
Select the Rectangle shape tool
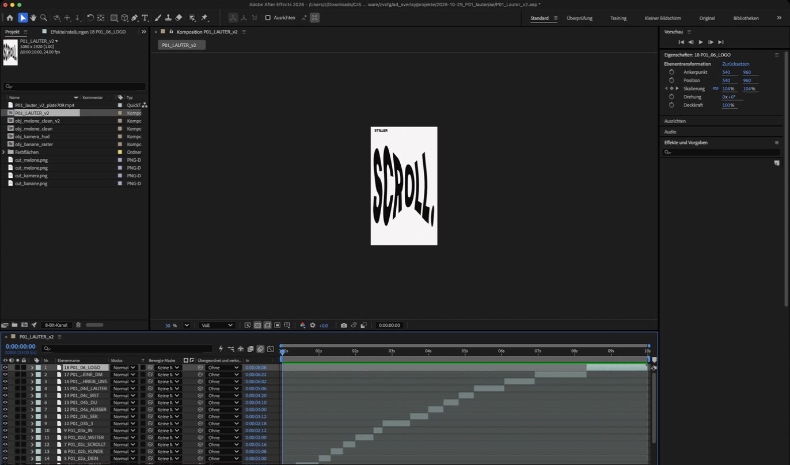coord(114,18)
